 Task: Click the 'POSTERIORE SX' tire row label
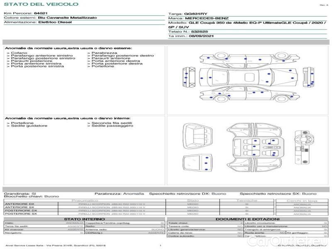pyautogui.click(x=21, y=214)
